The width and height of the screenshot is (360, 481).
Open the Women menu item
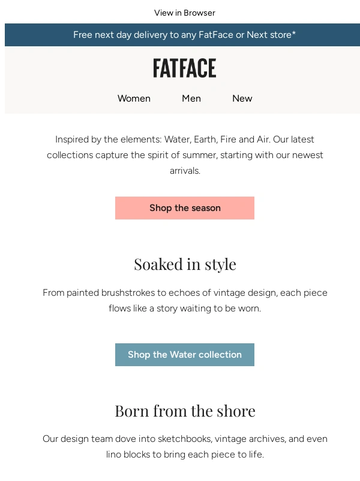(x=134, y=99)
